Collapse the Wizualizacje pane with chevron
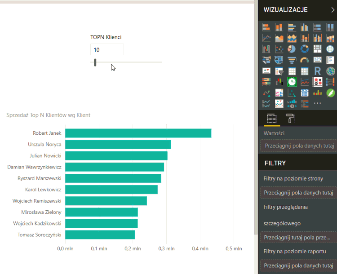The height and width of the screenshot is (274, 337). coord(333,9)
